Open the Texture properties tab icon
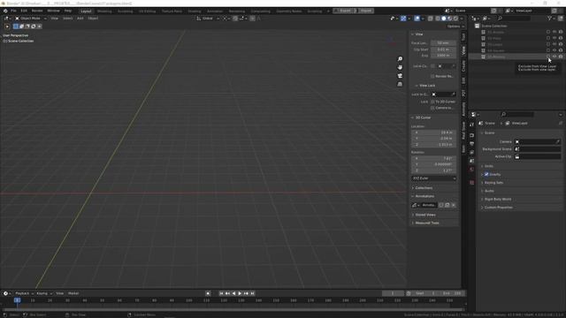Screen dimensions: 566x318 [x=471, y=183]
